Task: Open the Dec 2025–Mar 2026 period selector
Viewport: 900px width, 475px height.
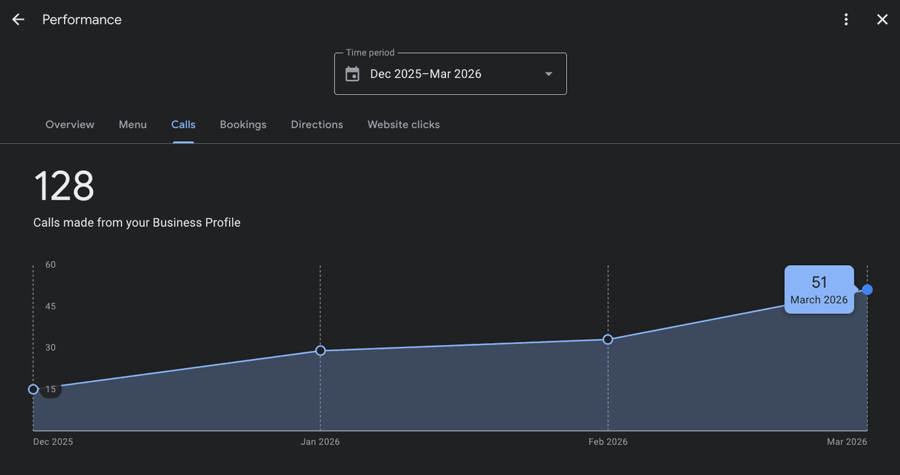Action: pyautogui.click(x=451, y=74)
